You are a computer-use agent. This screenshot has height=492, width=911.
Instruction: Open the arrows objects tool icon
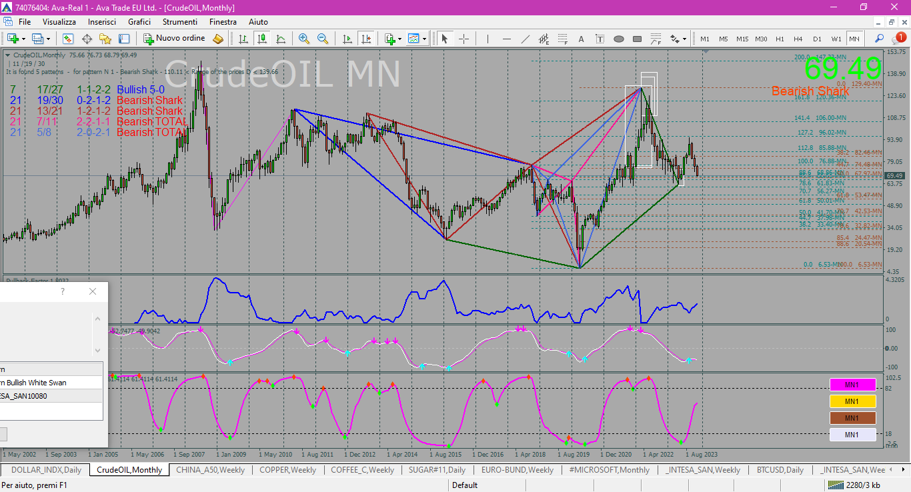674,39
